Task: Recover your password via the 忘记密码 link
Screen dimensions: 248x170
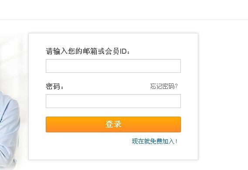Action: [164, 86]
